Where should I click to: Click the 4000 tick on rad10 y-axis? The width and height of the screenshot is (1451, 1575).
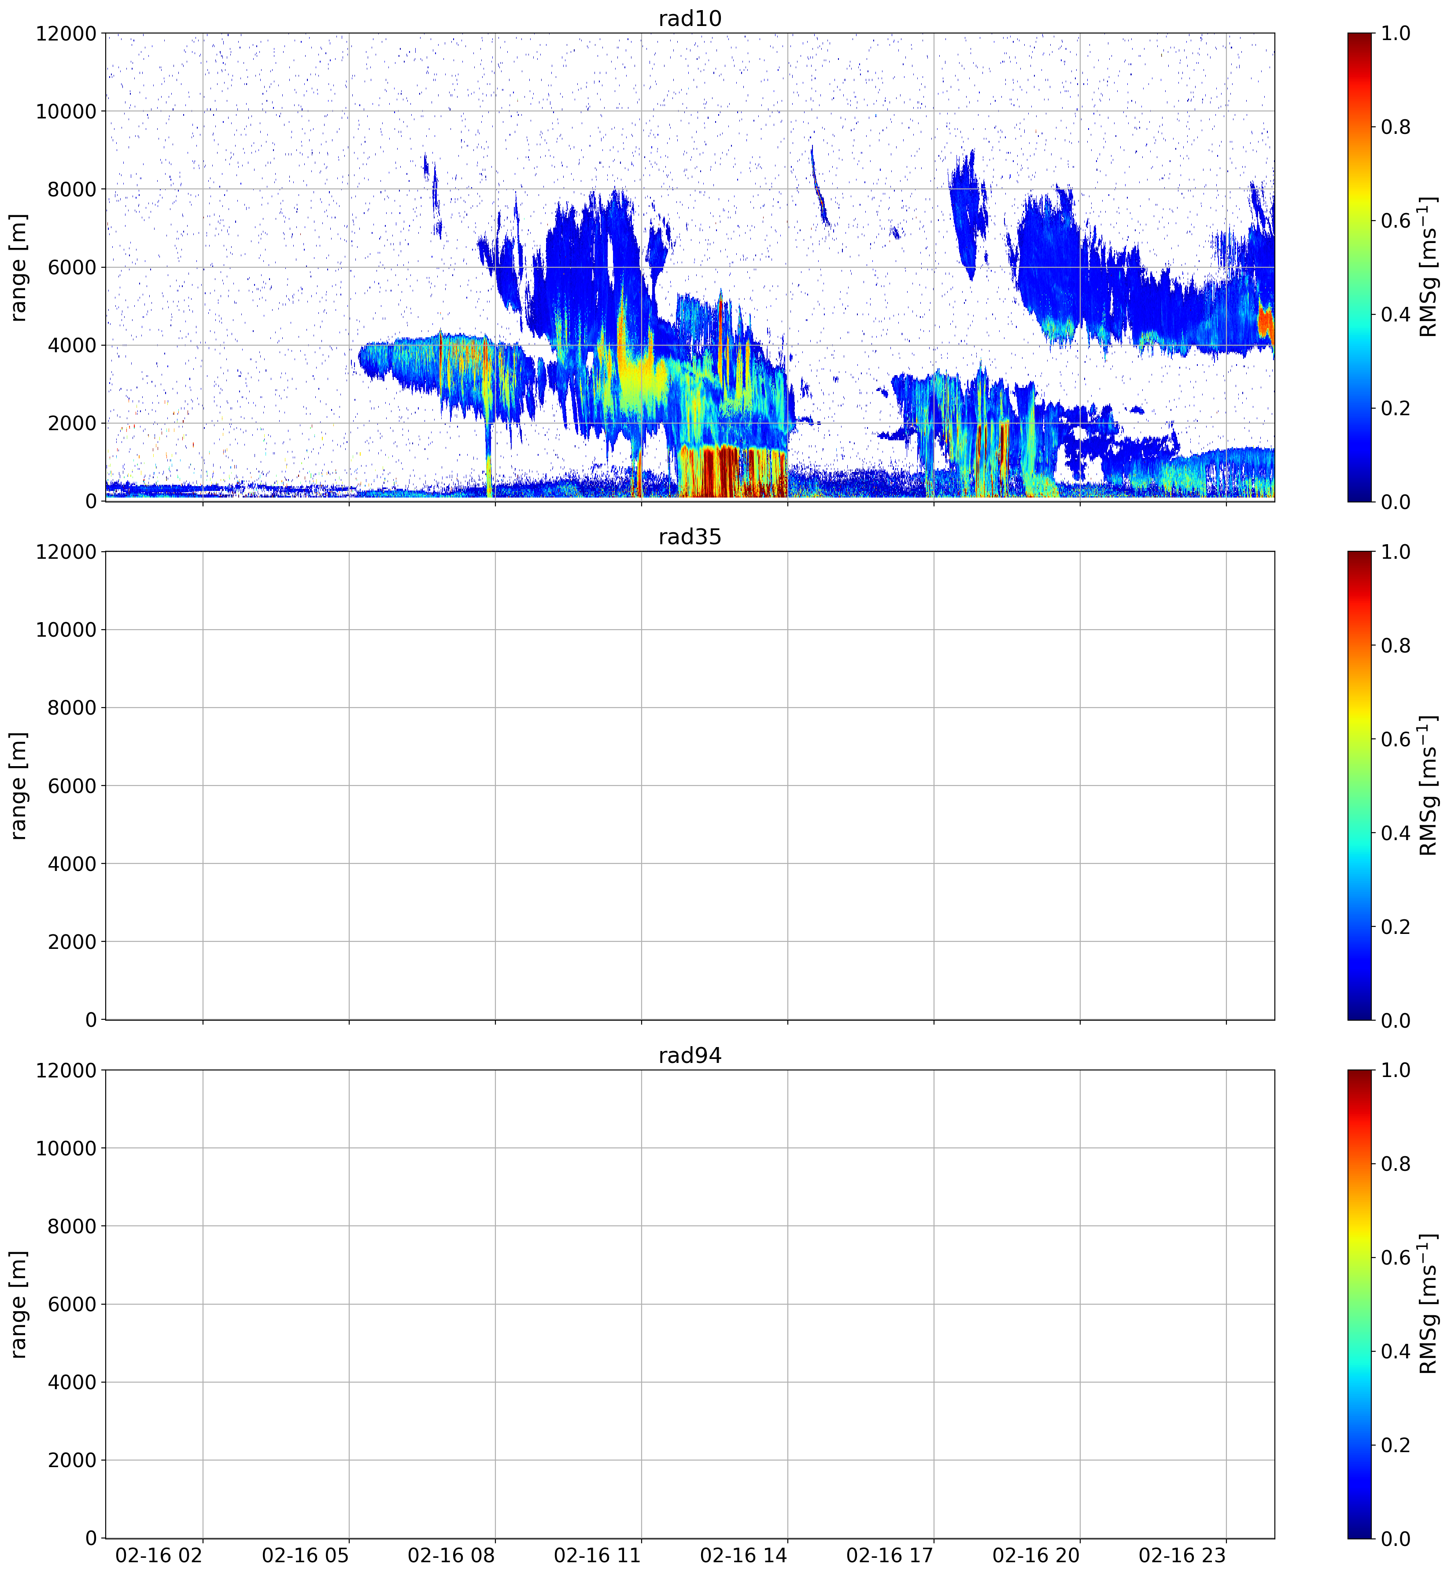pos(72,346)
